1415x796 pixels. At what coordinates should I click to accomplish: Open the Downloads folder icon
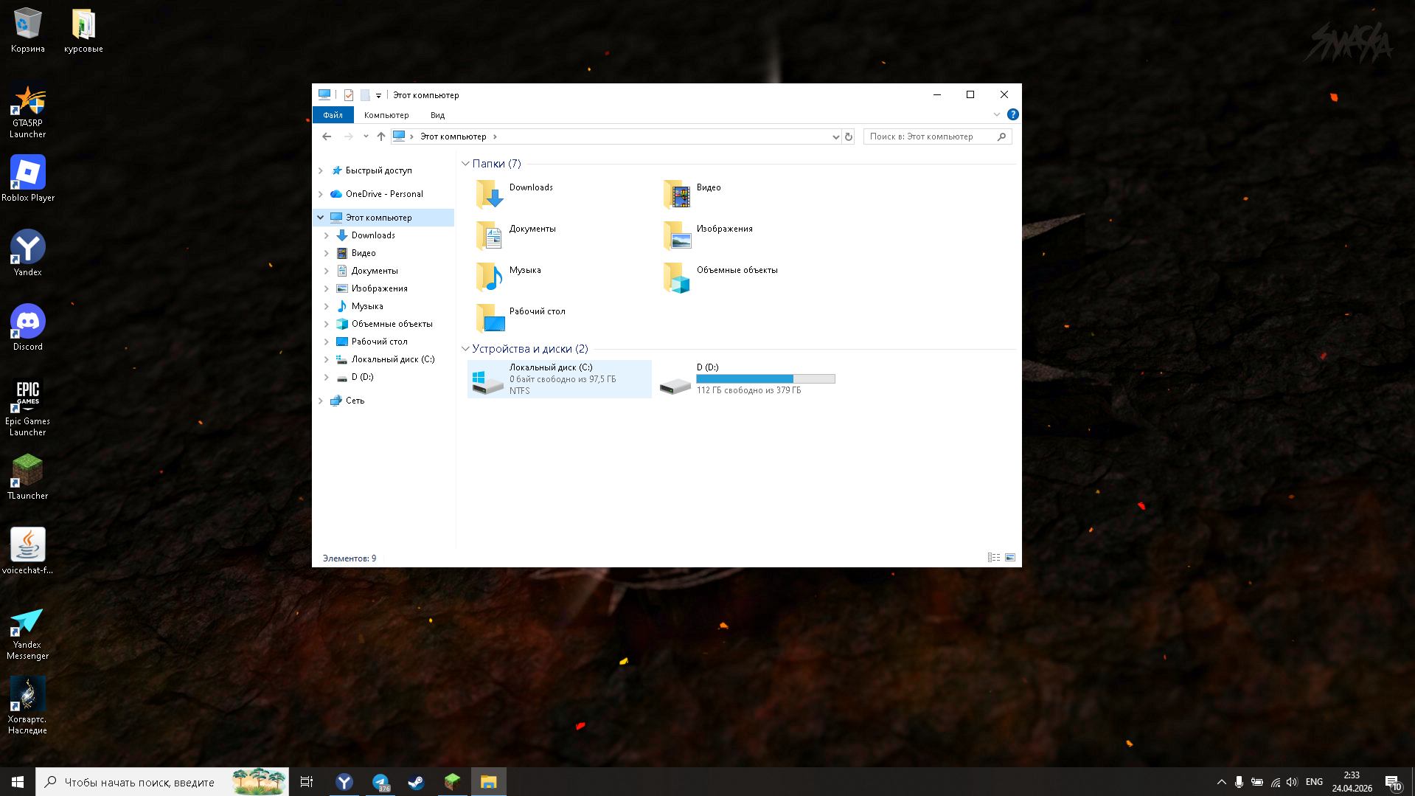pos(490,194)
